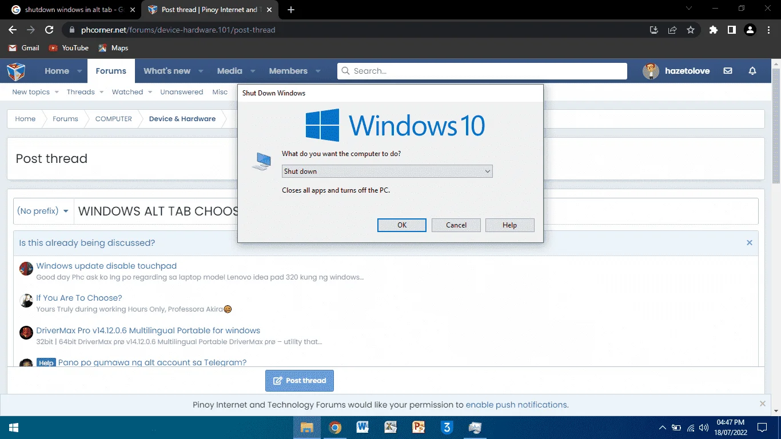The image size is (781, 439).
Task: Go to the Forums navigation tab
Action: [111, 71]
